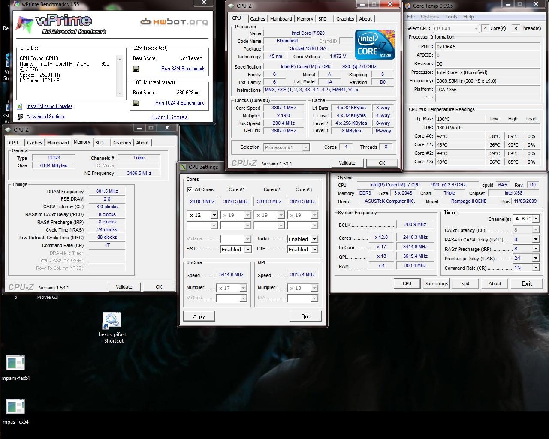This screenshot has height=439, width=549.
Task: Click OK in the CPU-Z memory window
Action: [x=159, y=287]
